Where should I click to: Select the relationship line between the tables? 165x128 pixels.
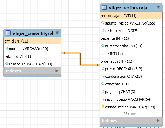80,59
